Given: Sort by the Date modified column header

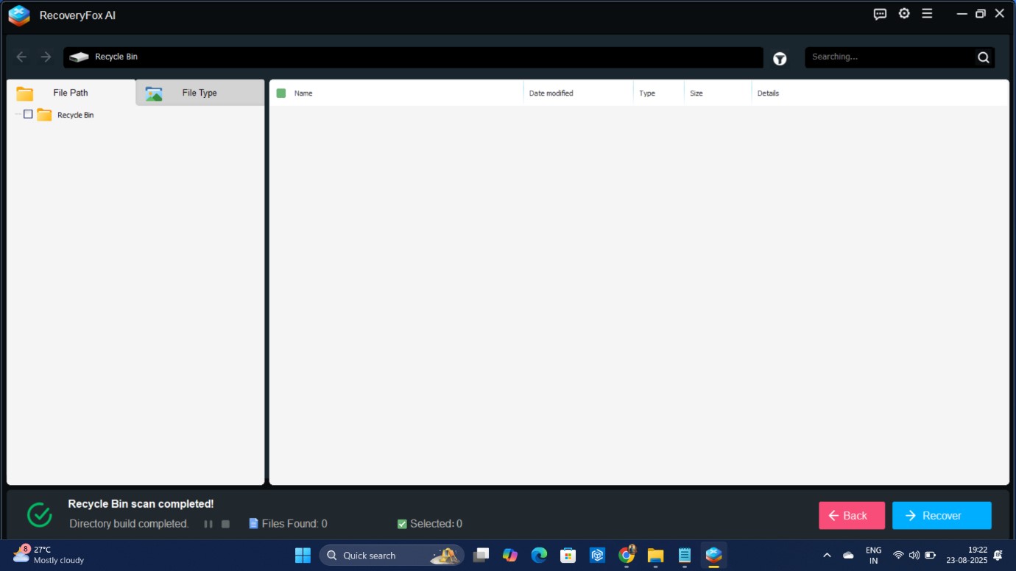Looking at the screenshot, I should tap(551, 93).
